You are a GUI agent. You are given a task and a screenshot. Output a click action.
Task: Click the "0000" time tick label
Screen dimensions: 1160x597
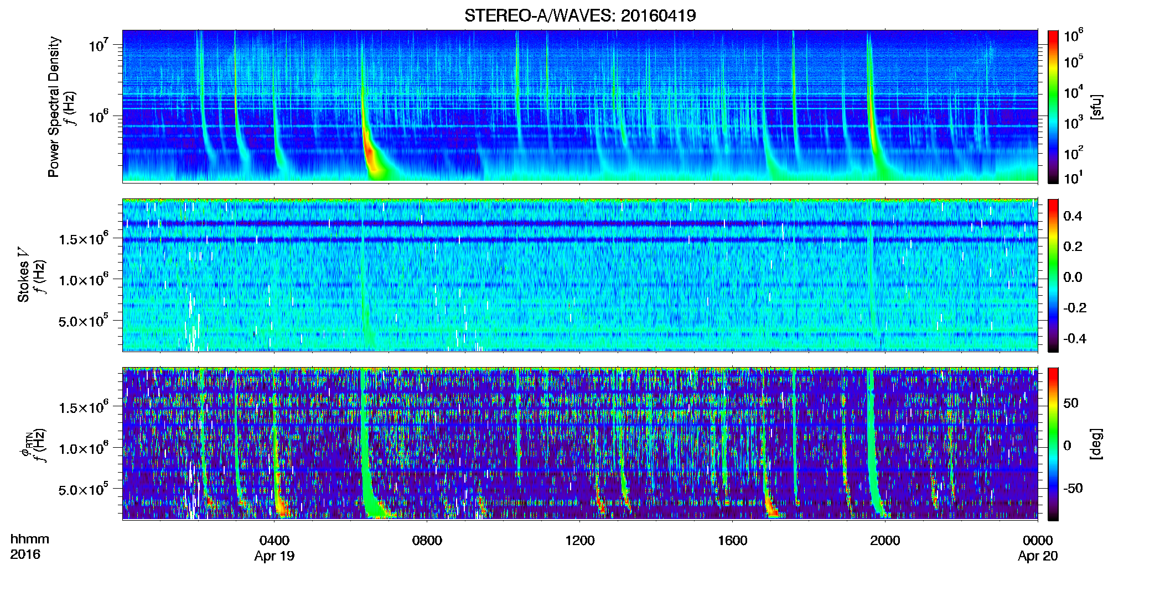point(1038,541)
